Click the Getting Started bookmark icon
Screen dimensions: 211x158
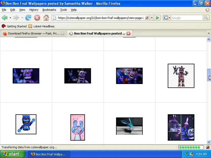coord(4,26)
